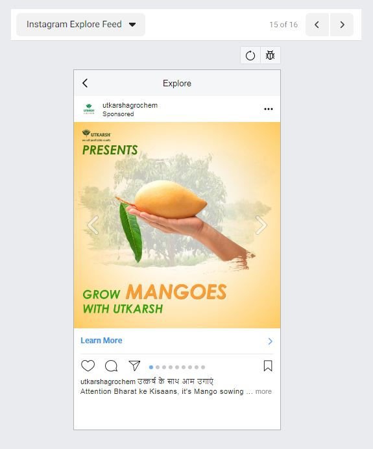Show previous carousel image with left arrow

pyautogui.click(x=93, y=225)
